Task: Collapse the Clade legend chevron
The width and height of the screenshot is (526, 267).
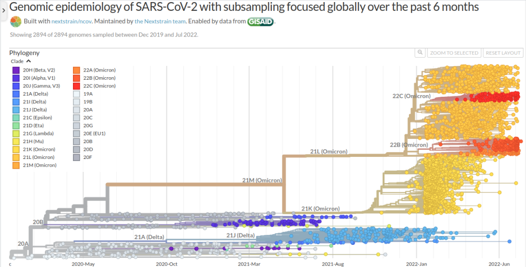Action: click(29, 61)
